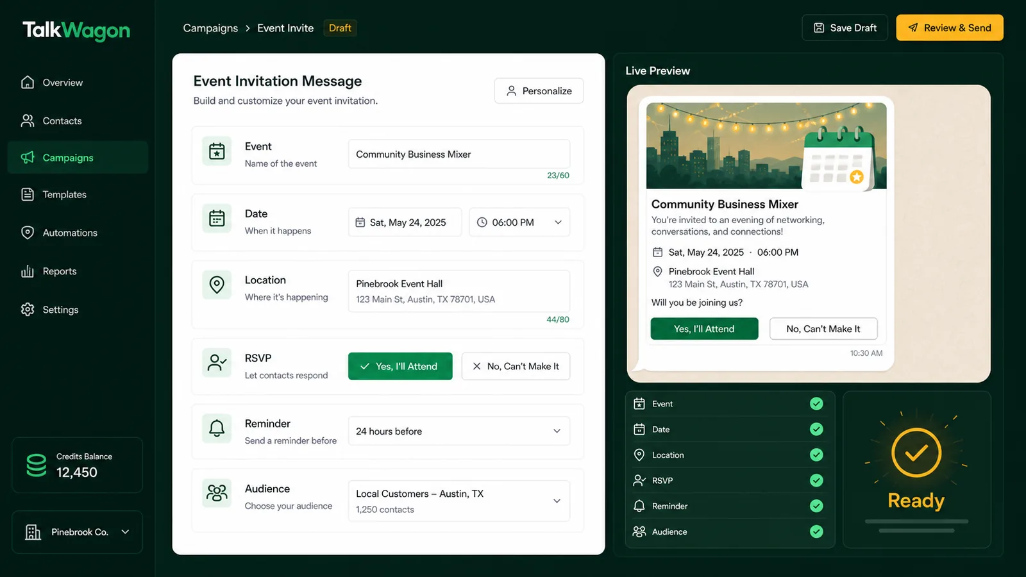Click the large Ready checkmark icon

click(x=916, y=453)
